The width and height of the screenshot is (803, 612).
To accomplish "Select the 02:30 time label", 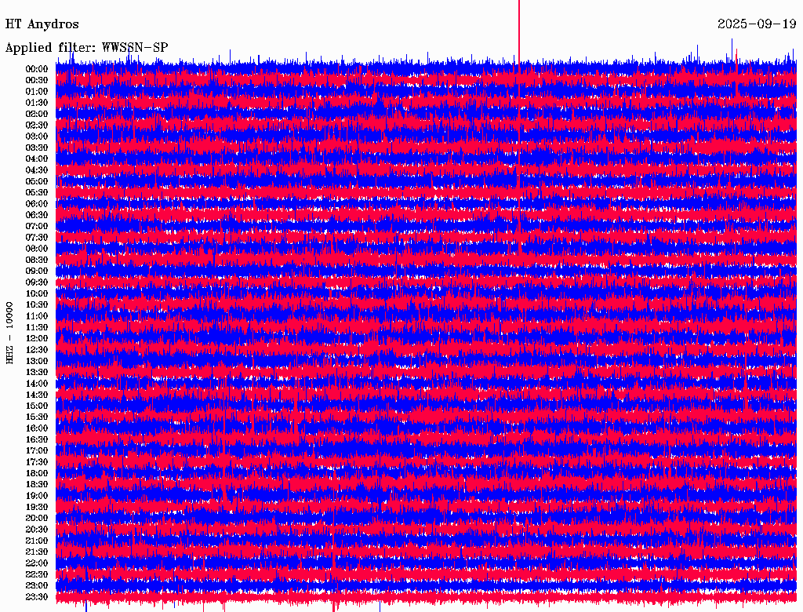I will coord(37,125).
